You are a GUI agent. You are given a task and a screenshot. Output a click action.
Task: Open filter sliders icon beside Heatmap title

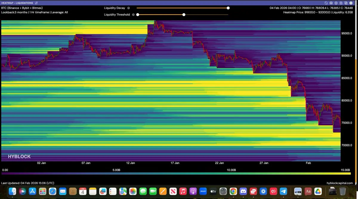pos(36,3)
